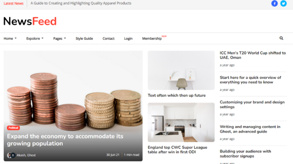This screenshot has width=293, height=164.
Task: Select the Political category tag
Action: (13, 128)
